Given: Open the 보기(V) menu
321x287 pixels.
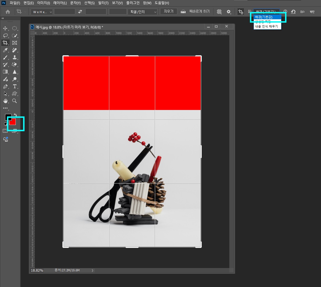Looking at the screenshot, I should [x=117, y=3].
